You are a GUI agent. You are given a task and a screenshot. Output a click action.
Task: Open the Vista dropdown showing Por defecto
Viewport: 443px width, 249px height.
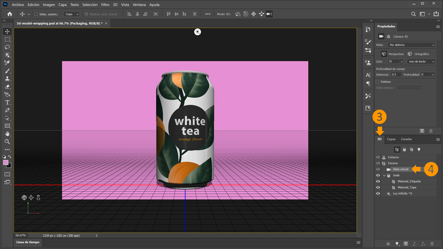pos(411,45)
